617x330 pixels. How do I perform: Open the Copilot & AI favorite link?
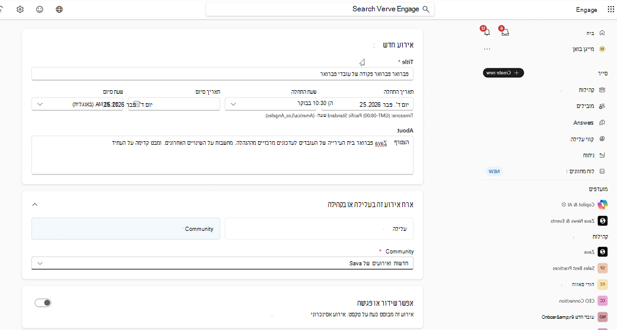pos(581,204)
